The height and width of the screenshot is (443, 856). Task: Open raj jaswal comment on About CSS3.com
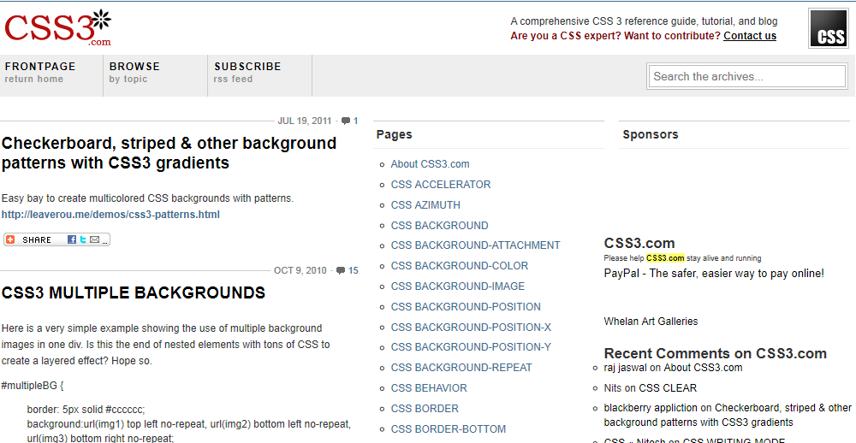(x=673, y=368)
